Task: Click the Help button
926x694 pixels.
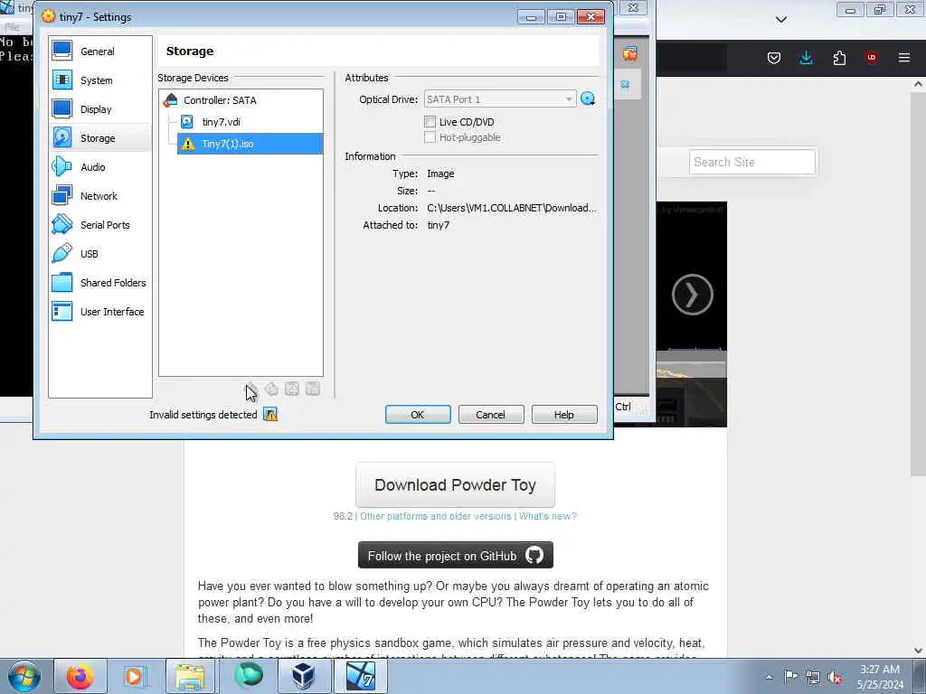Action: click(564, 414)
